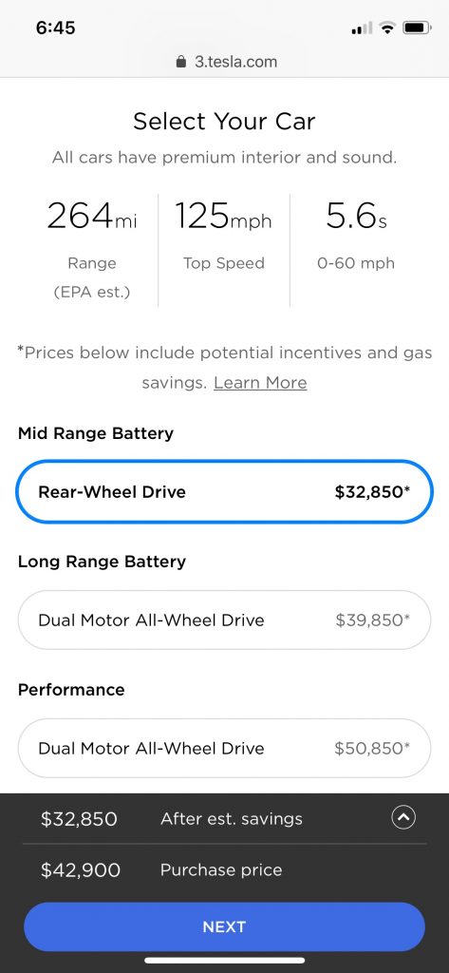The height and width of the screenshot is (973, 449).
Task: Choose Performance Dual Motor All-Wheel Drive
Action: click(224, 749)
